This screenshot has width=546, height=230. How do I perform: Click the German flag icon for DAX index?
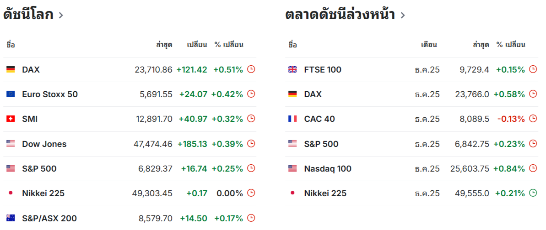point(11,70)
